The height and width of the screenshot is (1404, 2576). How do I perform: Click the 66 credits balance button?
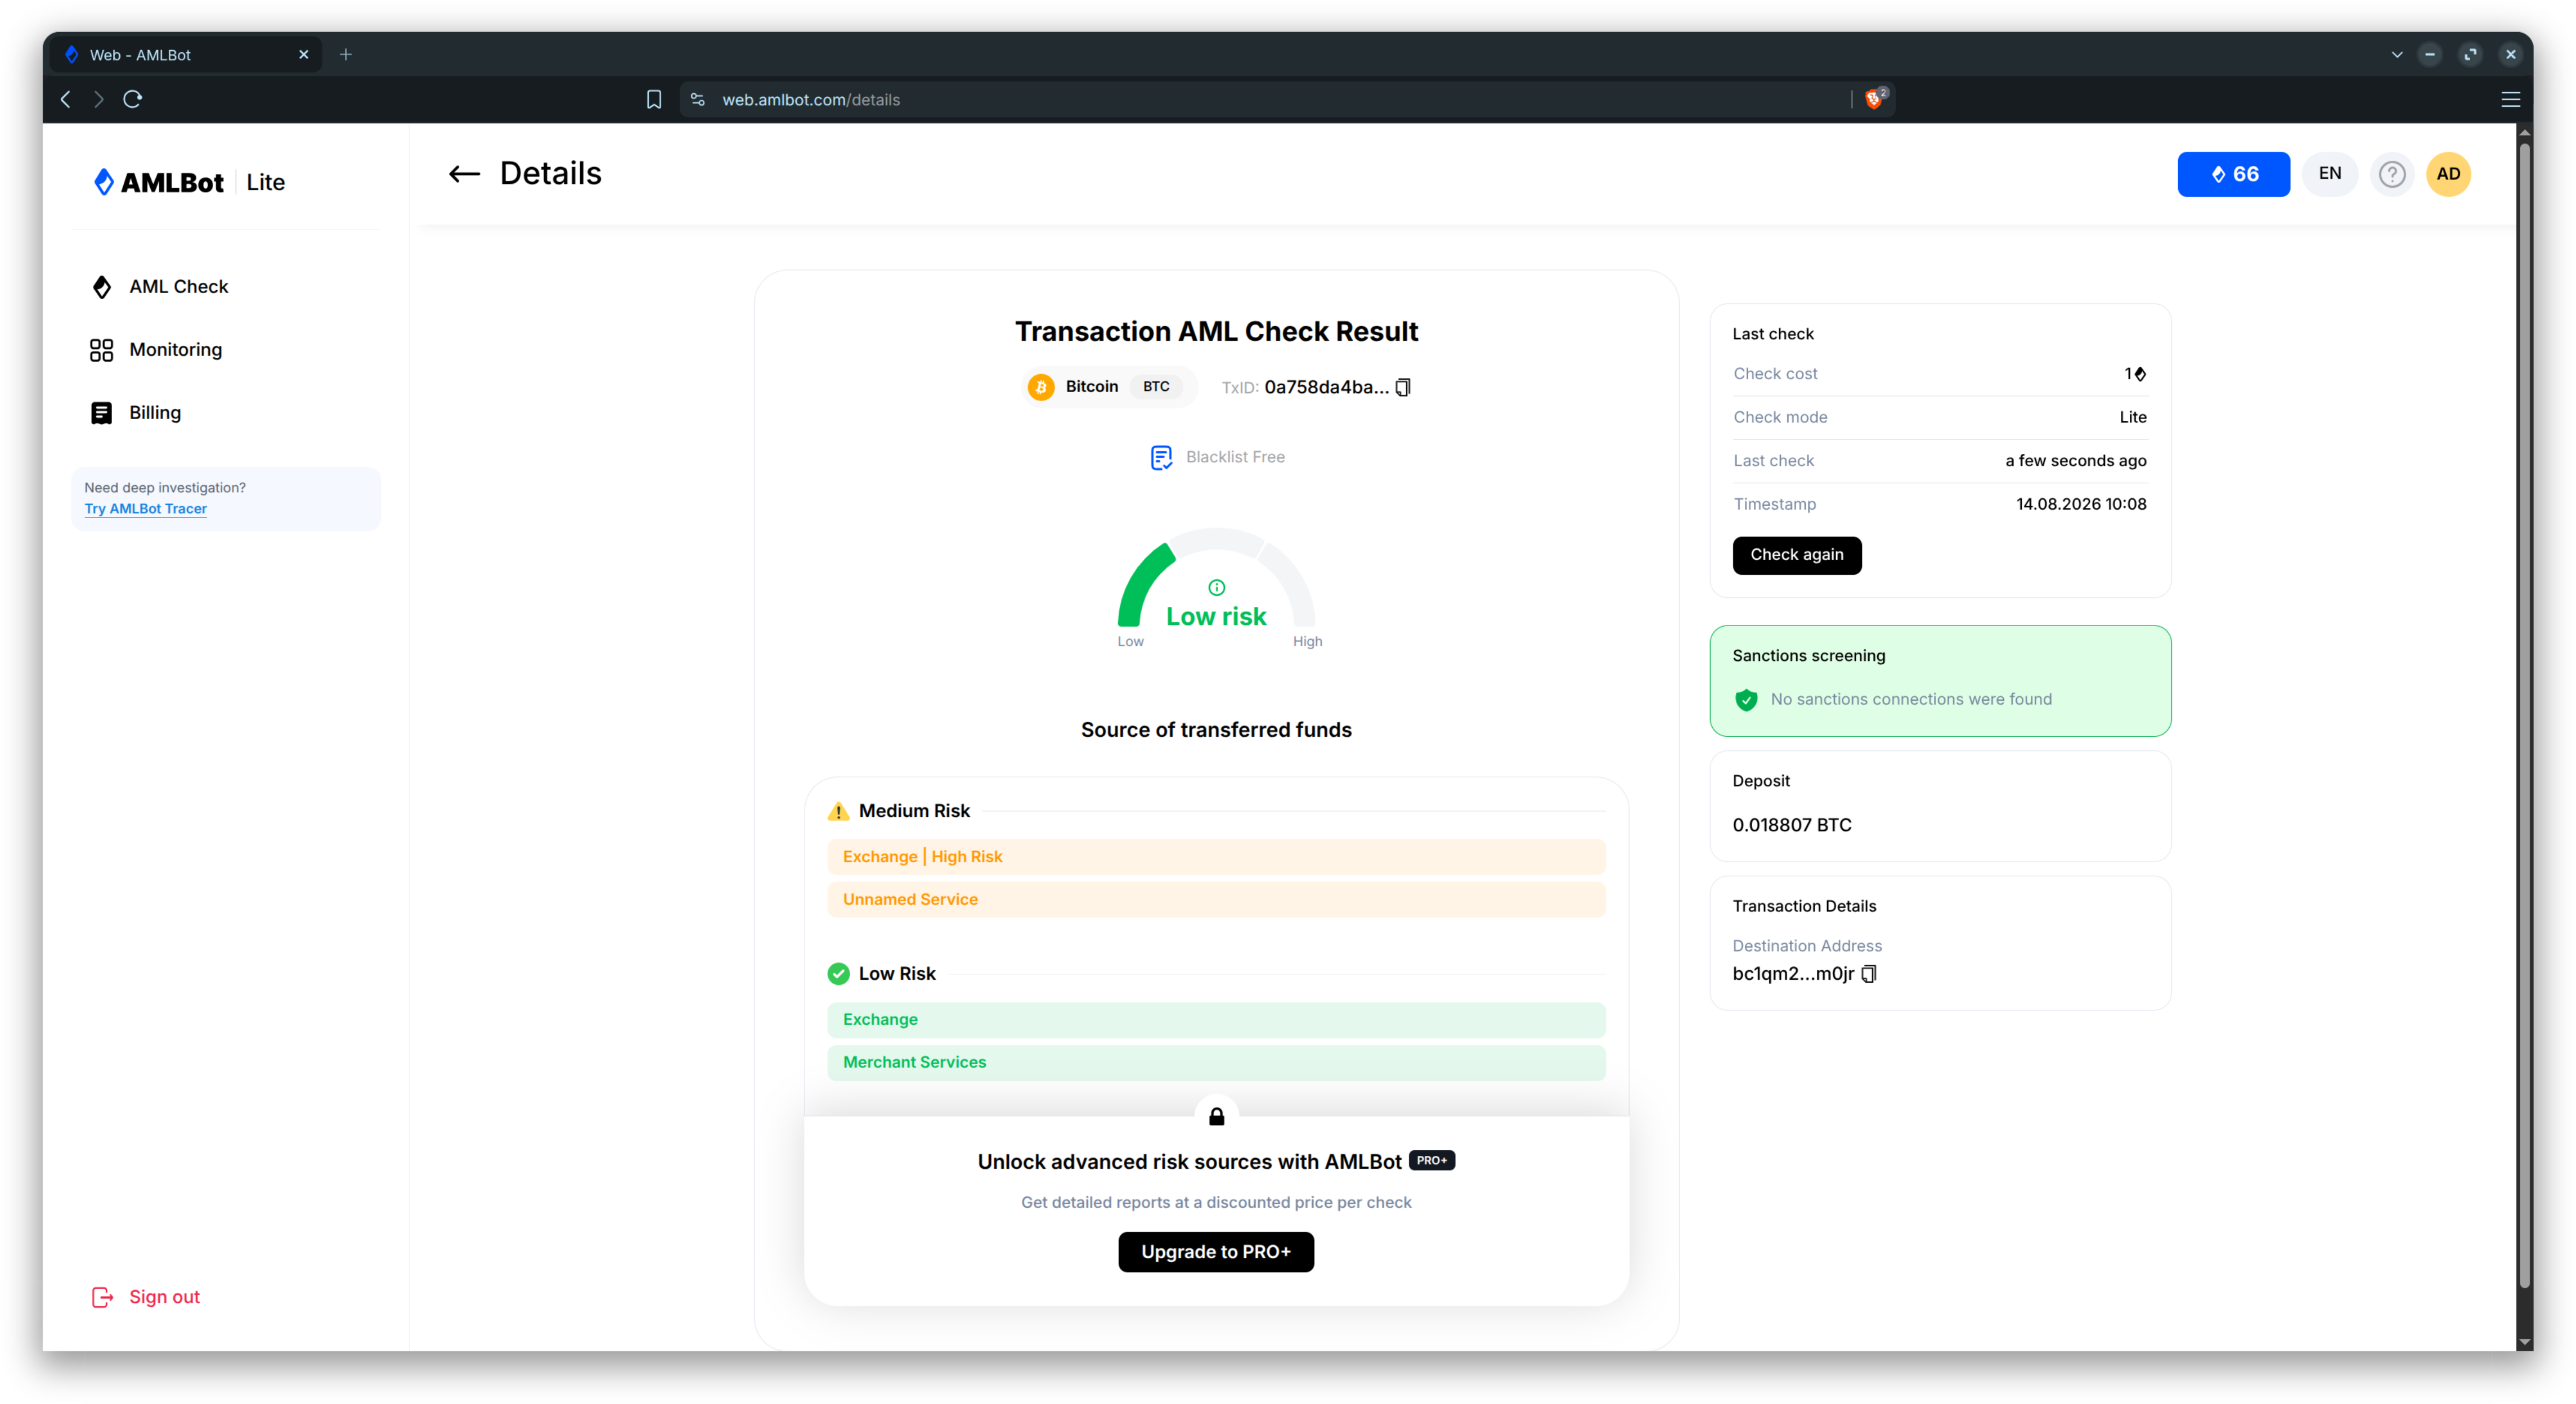(x=2234, y=174)
